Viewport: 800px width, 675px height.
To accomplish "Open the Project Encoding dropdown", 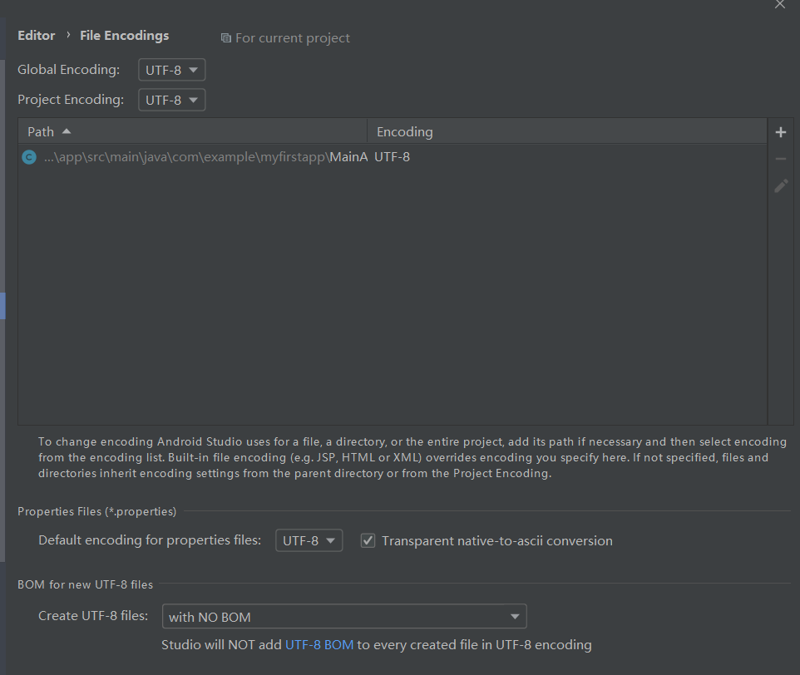I will pyautogui.click(x=171, y=100).
